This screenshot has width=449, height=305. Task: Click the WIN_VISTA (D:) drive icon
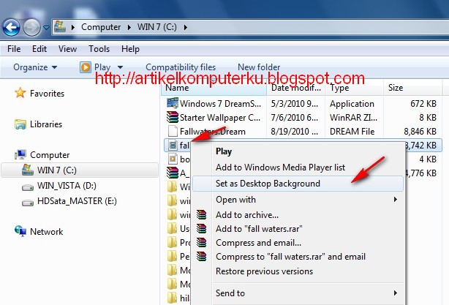click(x=28, y=187)
